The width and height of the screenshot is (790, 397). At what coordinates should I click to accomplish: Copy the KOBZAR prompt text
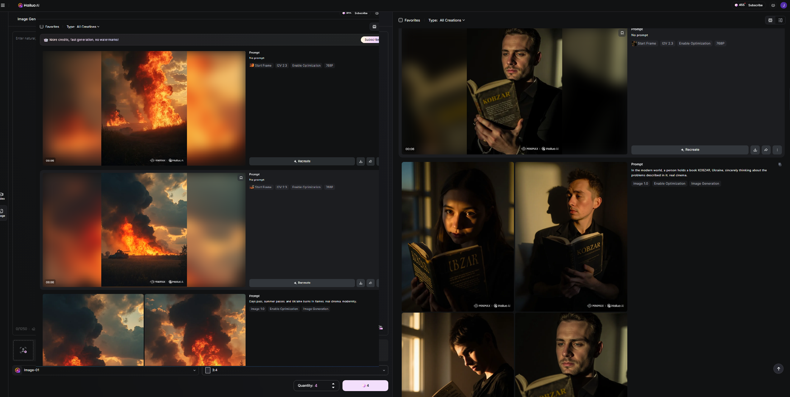point(780,164)
